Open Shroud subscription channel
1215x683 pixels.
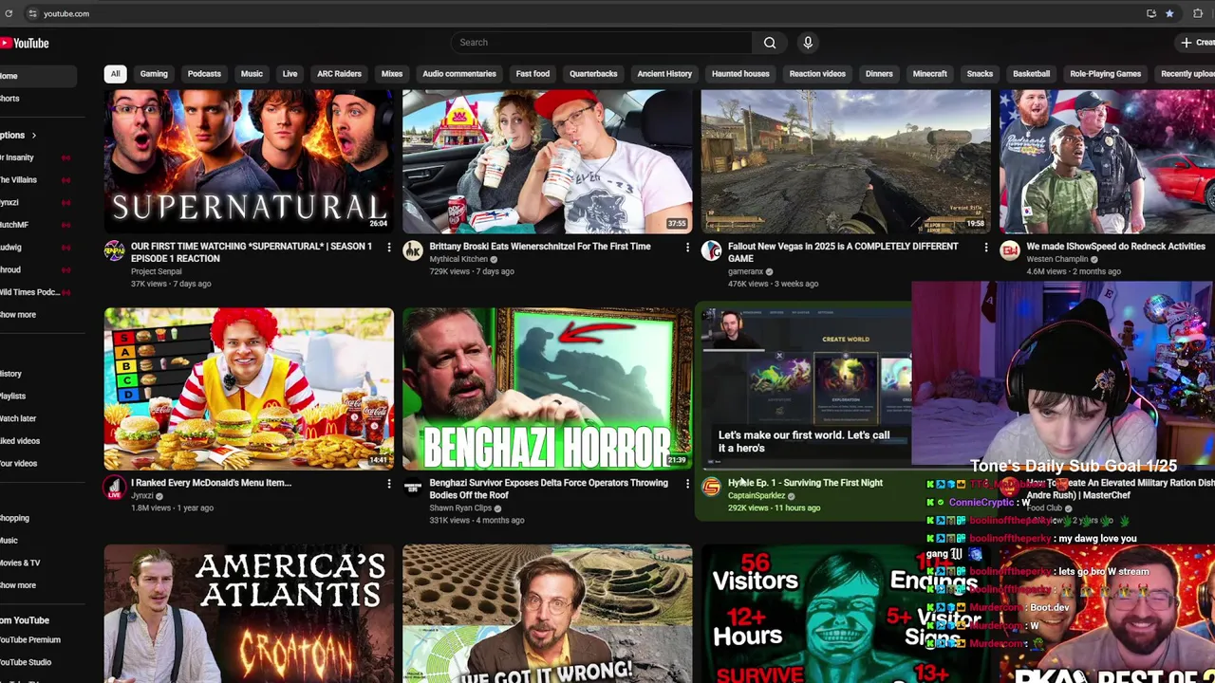pyautogui.click(x=10, y=269)
